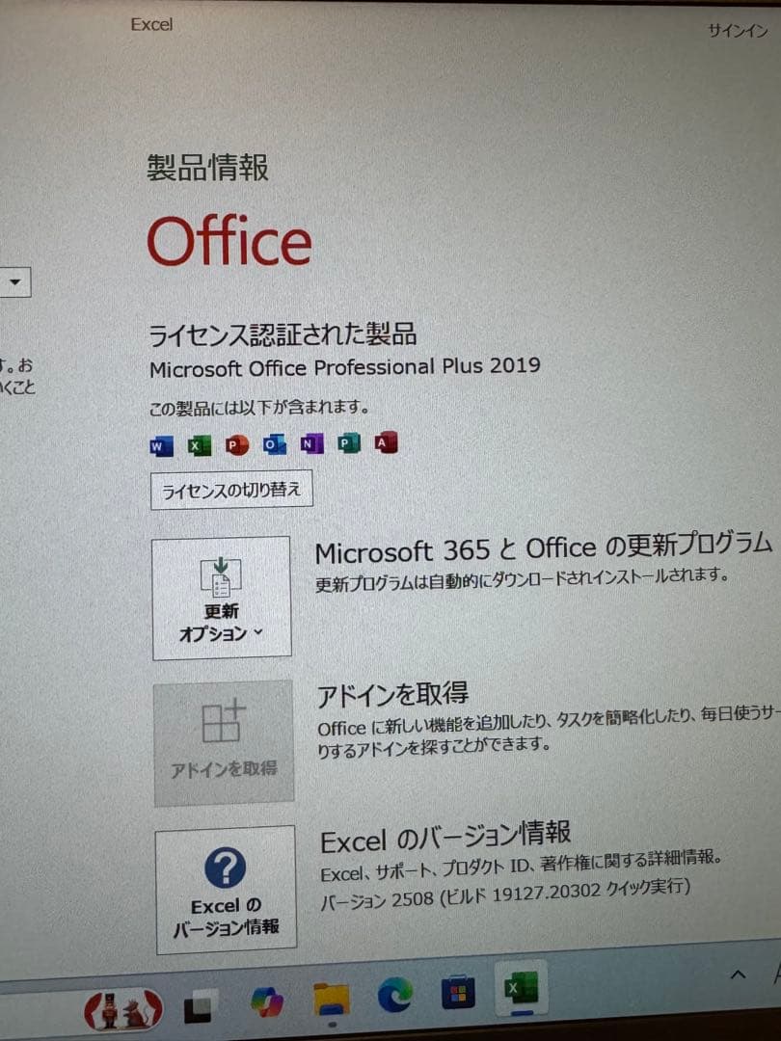Click the Access icon in included products

tap(386, 443)
